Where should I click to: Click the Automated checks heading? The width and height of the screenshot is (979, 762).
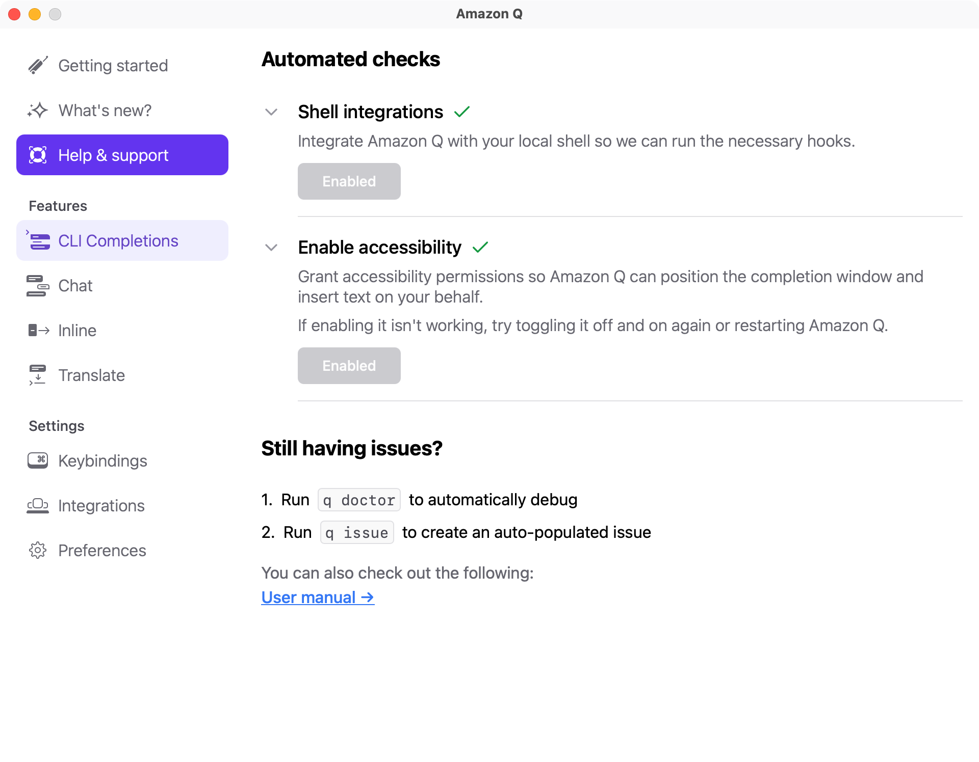(x=351, y=59)
